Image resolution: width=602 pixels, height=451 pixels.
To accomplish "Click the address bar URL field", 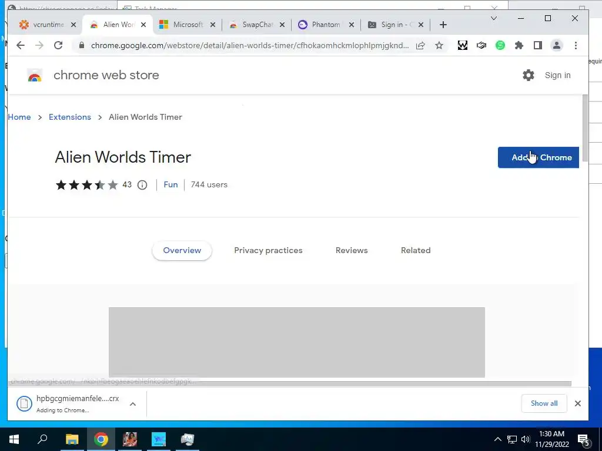I will coord(249,45).
